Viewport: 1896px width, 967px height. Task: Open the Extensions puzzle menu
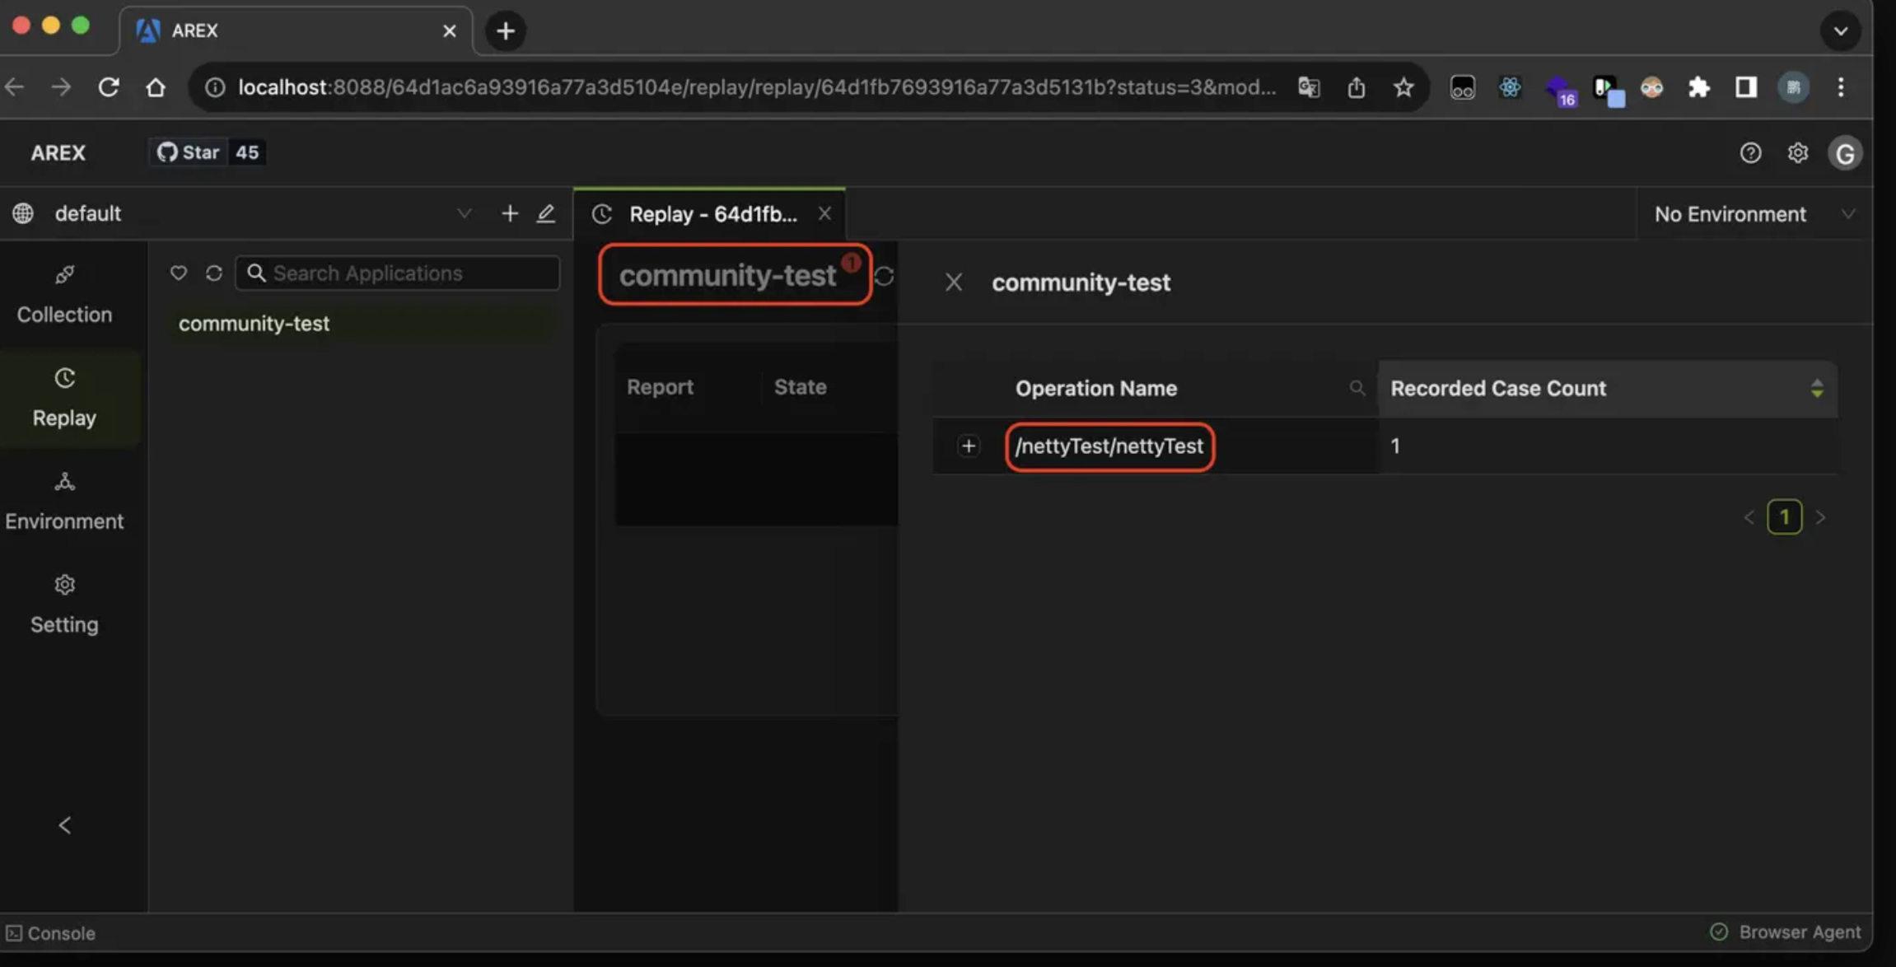(1698, 87)
